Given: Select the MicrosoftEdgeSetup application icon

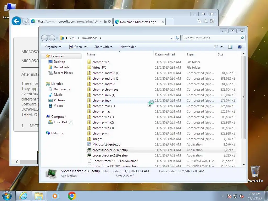Looking at the screenshot, I should coord(89,144).
